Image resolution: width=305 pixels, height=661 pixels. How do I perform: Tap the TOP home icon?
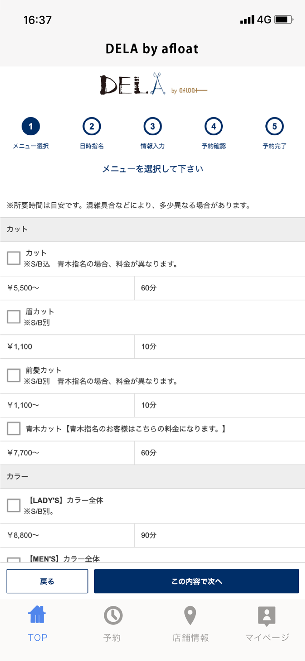(x=37, y=615)
